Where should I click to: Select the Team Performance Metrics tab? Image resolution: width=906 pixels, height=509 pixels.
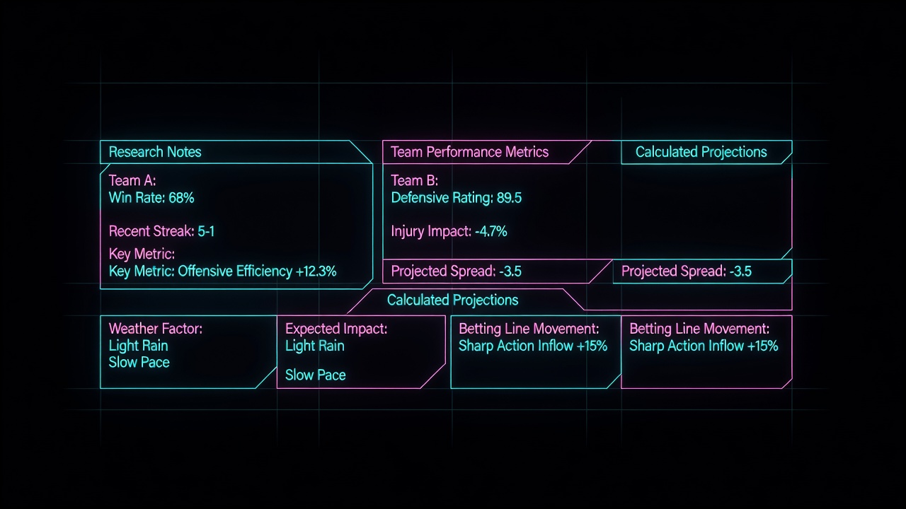(470, 152)
